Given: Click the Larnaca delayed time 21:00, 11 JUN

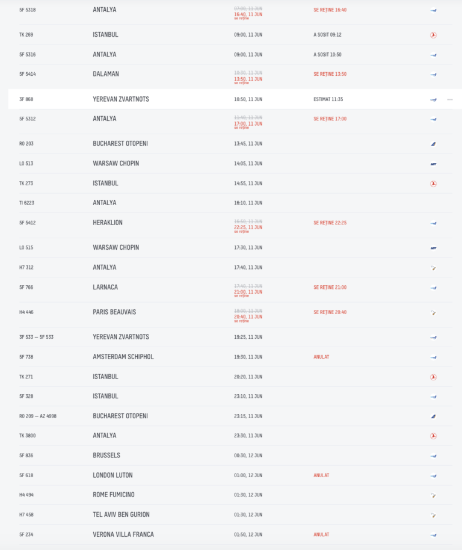Looking at the screenshot, I should tap(248, 292).
